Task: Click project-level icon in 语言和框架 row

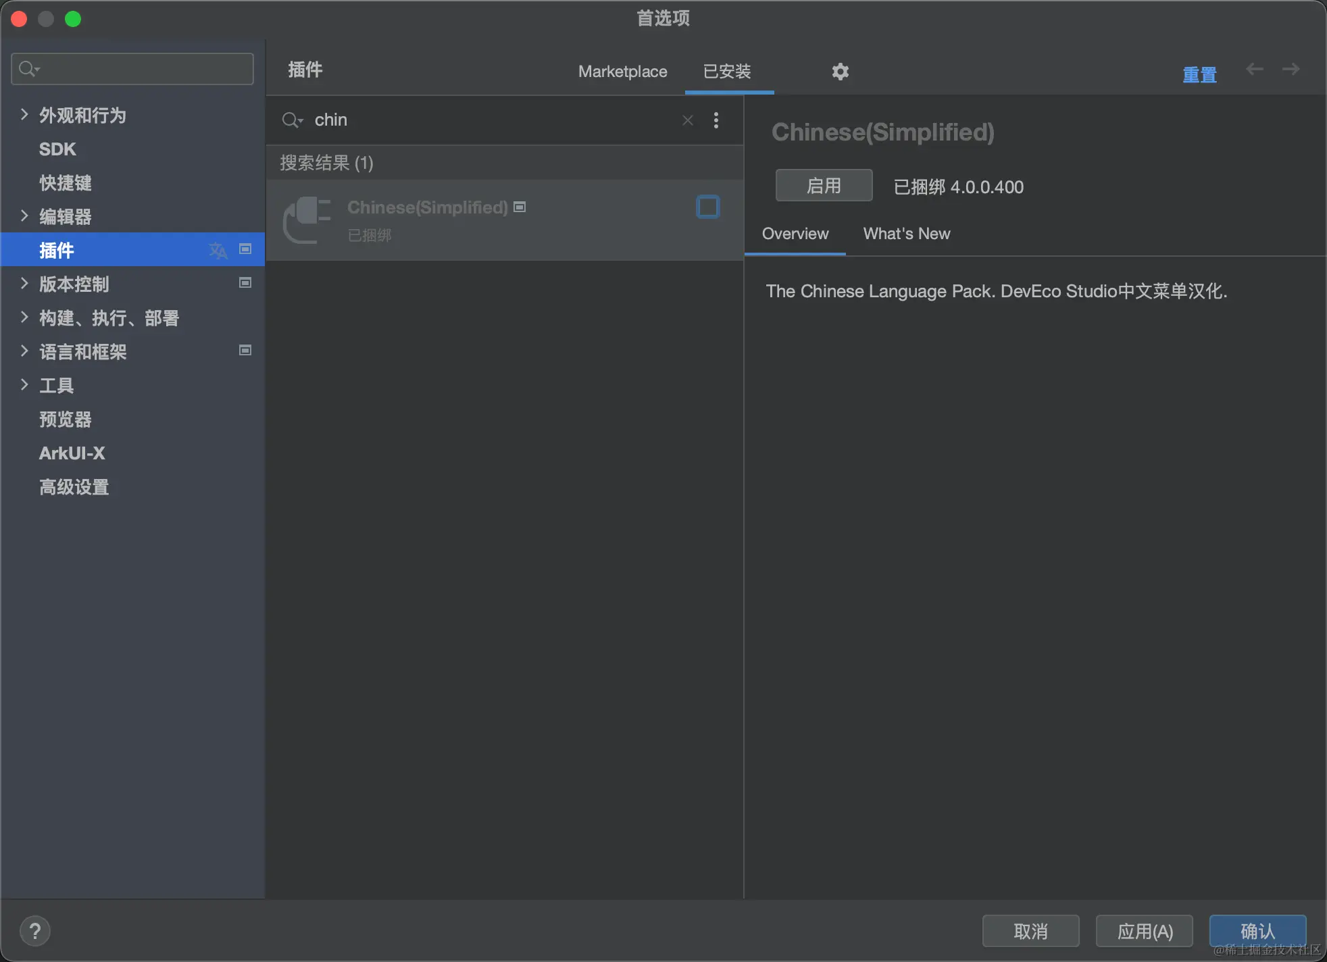Action: pos(245,350)
